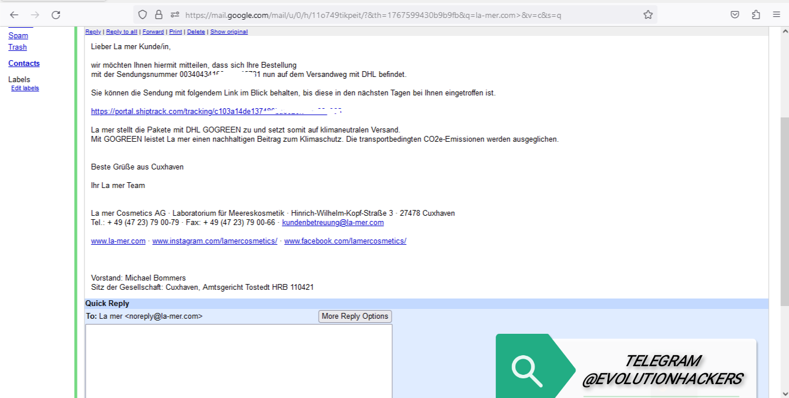Click Reply to all link
Viewport: 789px width, 398px height.
(121, 32)
